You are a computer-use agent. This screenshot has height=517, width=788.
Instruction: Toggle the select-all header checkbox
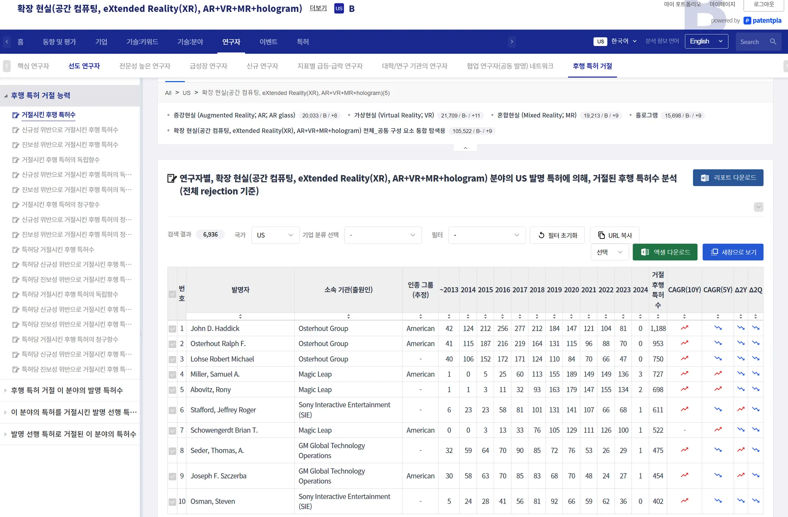click(x=172, y=294)
